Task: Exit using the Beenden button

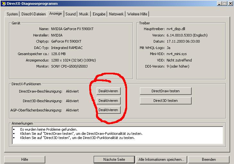Action: pyautogui.click(x=209, y=159)
